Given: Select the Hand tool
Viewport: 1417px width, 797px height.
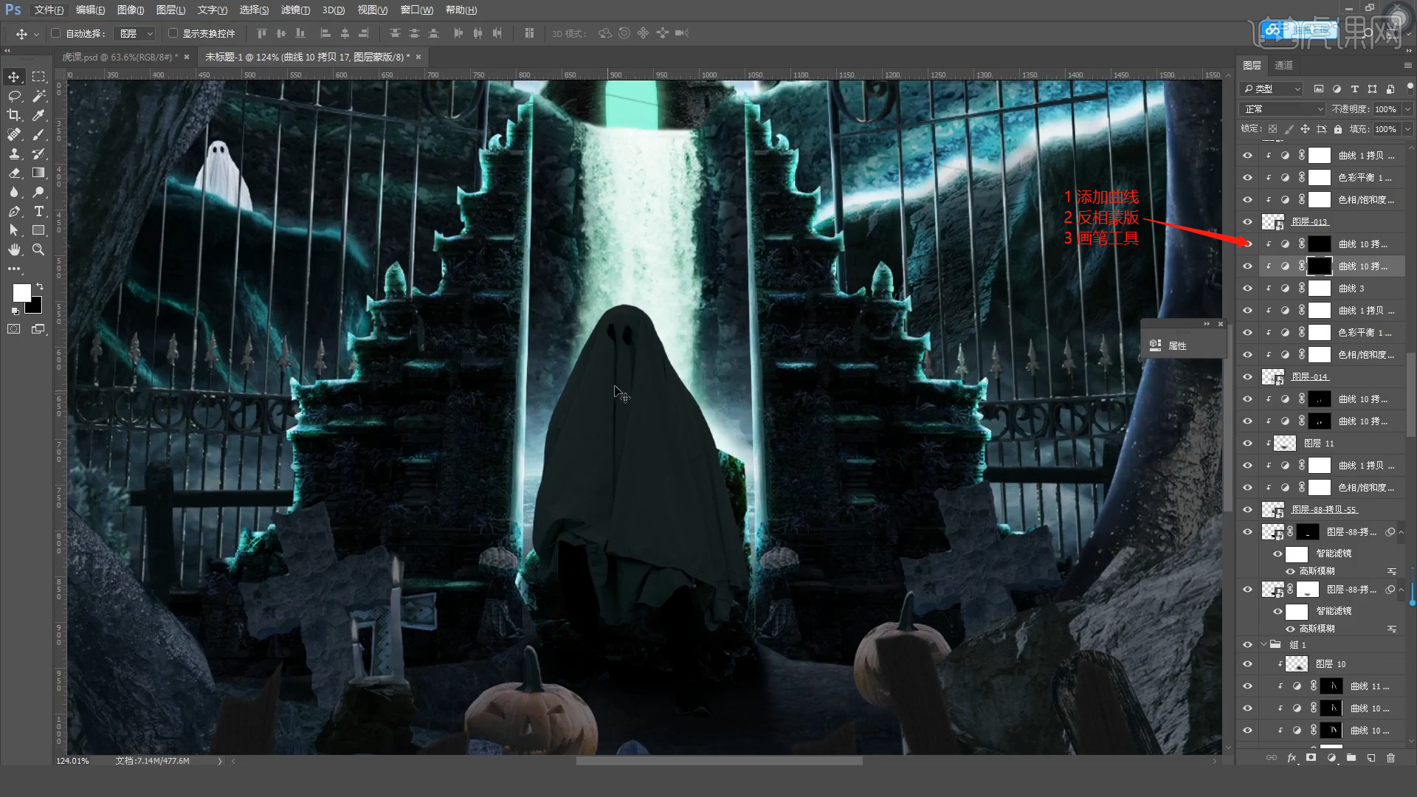Looking at the screenshot, I should coord(14,250).
